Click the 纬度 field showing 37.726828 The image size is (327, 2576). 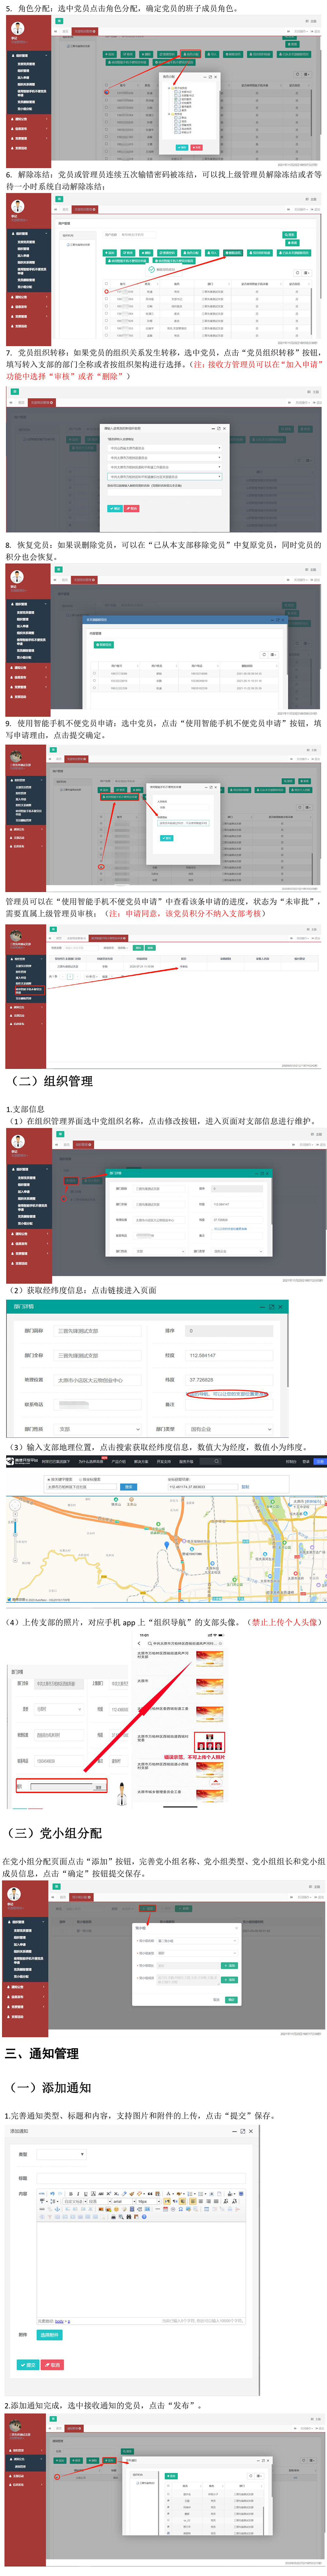pos(229,1380)
